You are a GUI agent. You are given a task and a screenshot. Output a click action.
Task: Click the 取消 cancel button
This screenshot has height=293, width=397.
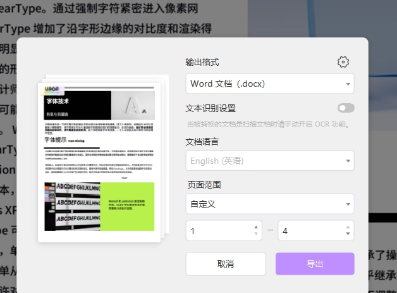[225, 264]
